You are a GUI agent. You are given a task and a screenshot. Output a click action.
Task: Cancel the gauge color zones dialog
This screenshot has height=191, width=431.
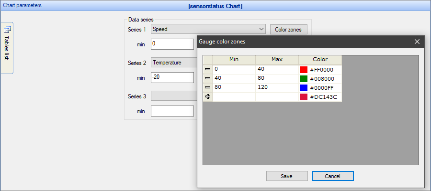coord(333,176)
